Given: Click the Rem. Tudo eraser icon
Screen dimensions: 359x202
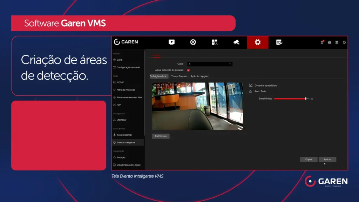Looking at the screenshot, I should [250, 91].
